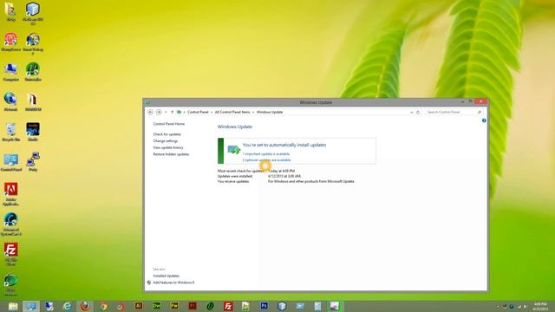The height and width of the screenshot is (312, 555).
Task: Open Internet Explorer from the taskbar
Action: click(67, 306)
